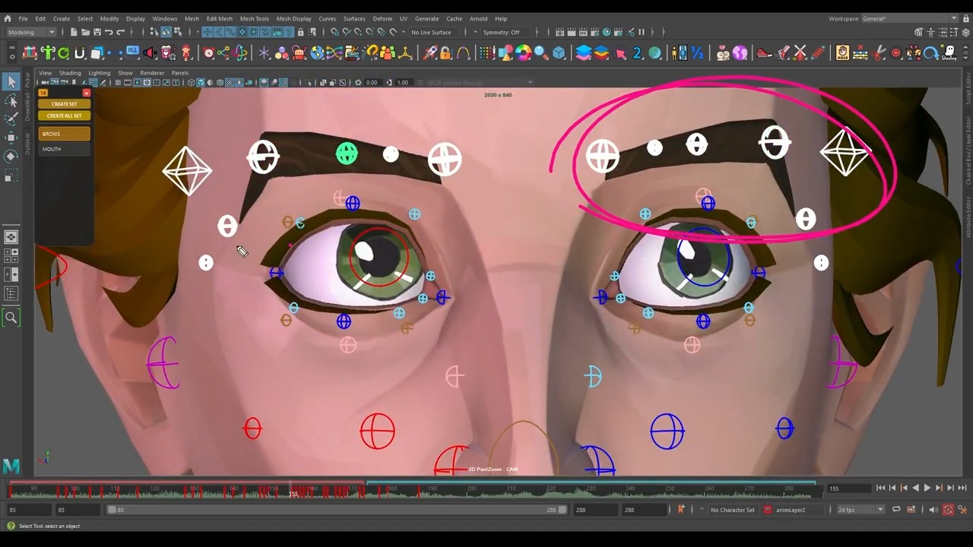Click the blue number 2 shelf icon
The image size is (973, 547).
tap(637, 52)
